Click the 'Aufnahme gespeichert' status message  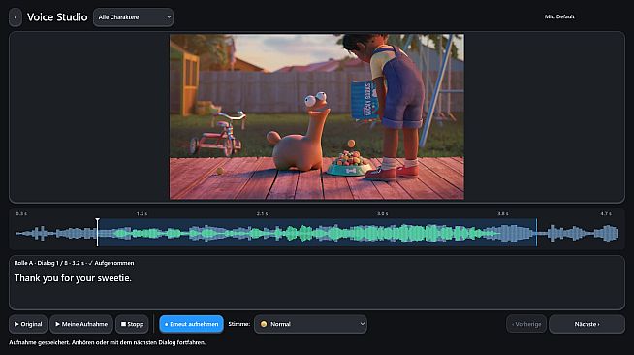108,342
